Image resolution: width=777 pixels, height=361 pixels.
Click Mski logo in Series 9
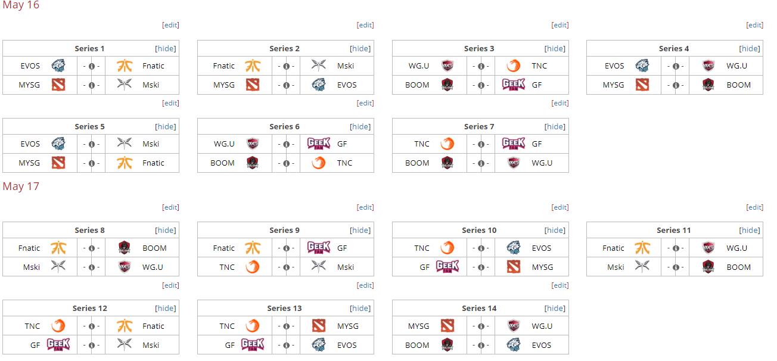point(319,267)
